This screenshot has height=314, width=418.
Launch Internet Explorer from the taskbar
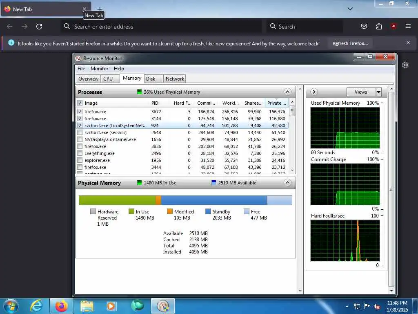(36, 306)
